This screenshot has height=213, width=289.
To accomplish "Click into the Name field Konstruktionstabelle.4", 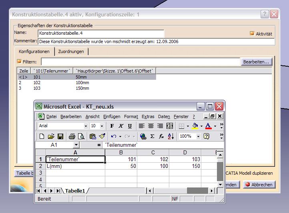I will [x=101, y=33].
